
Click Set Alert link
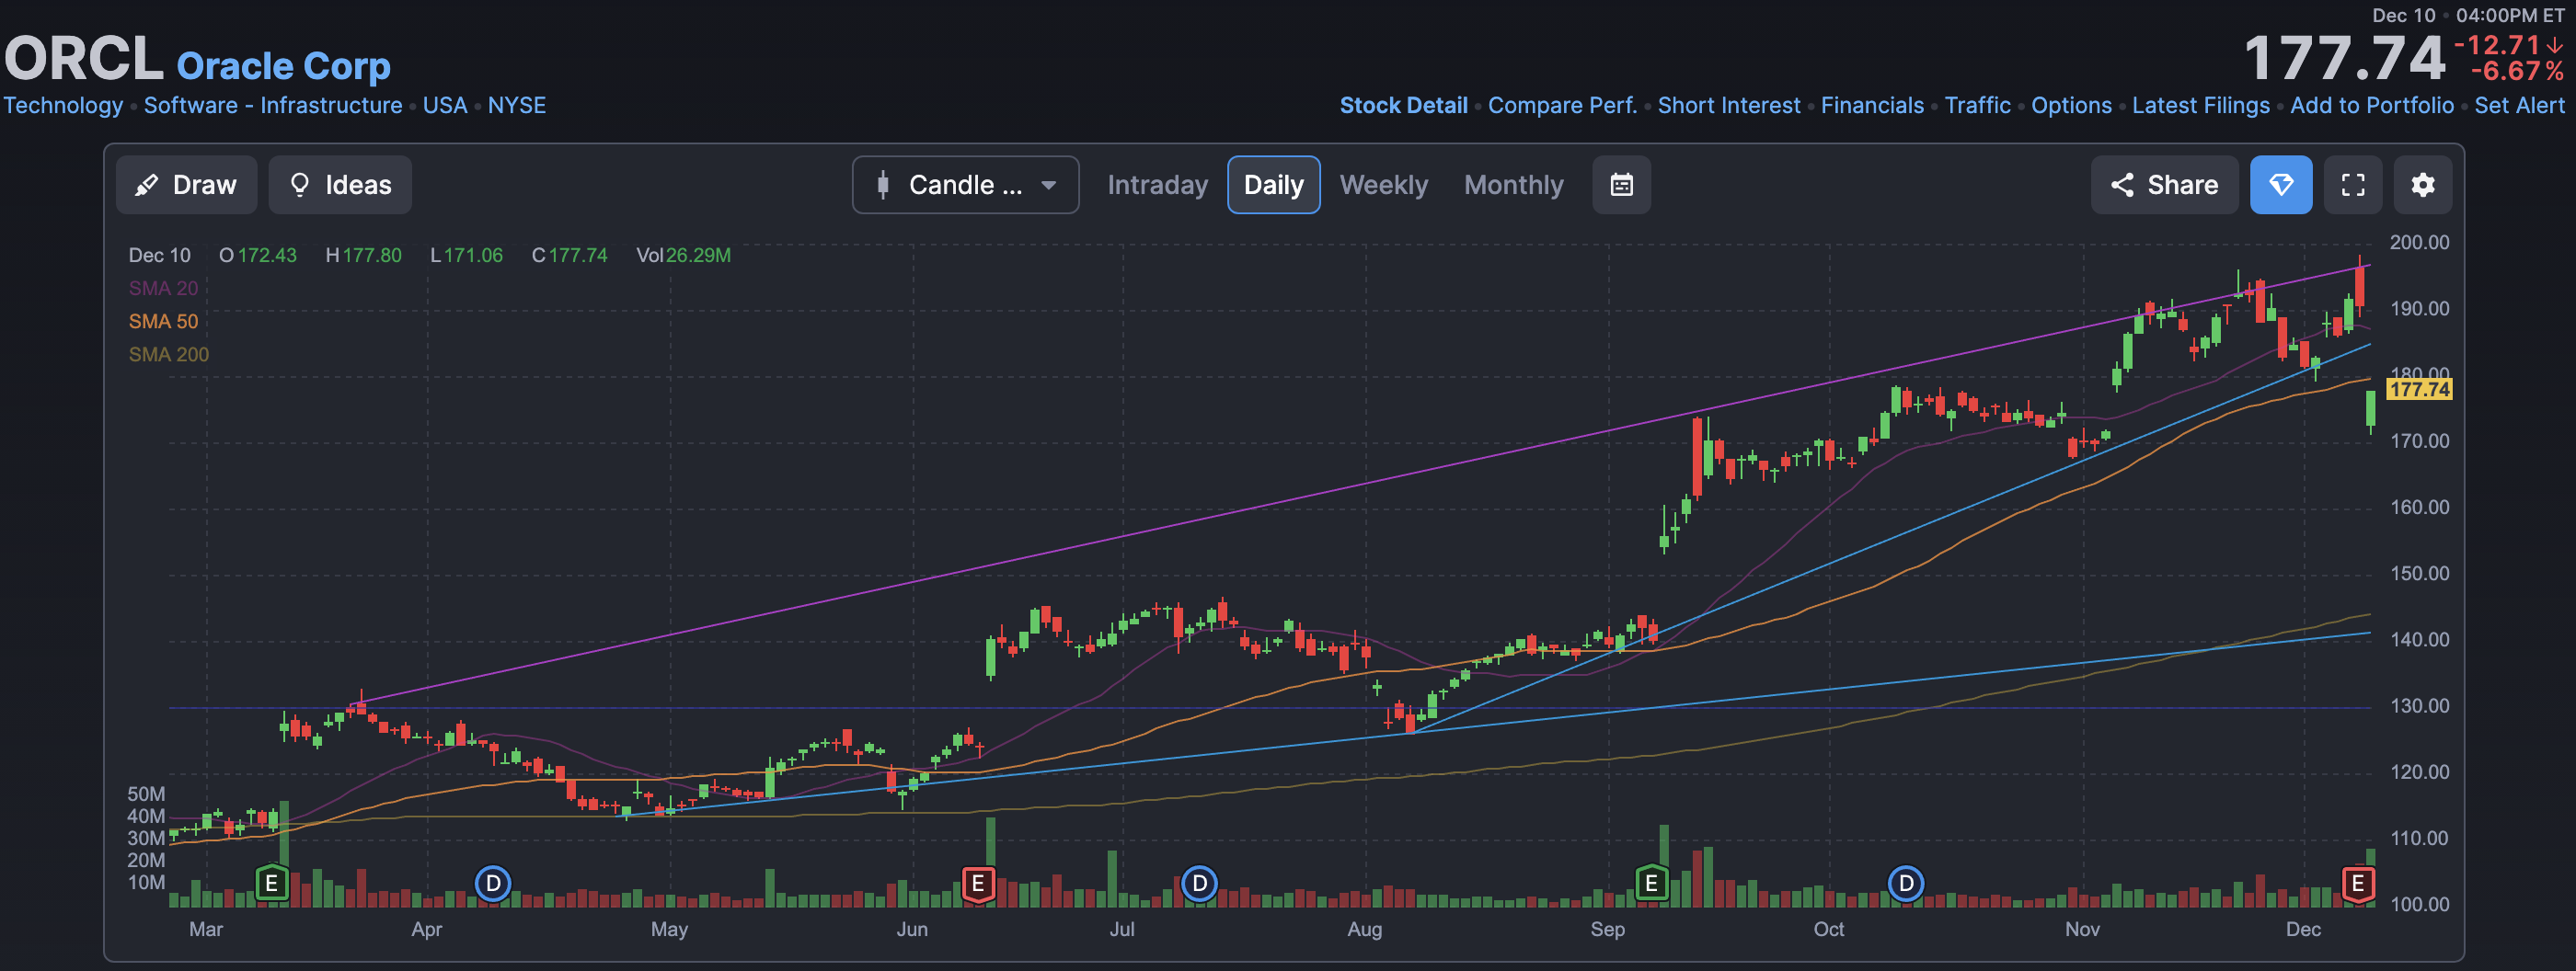point(2519,105)
